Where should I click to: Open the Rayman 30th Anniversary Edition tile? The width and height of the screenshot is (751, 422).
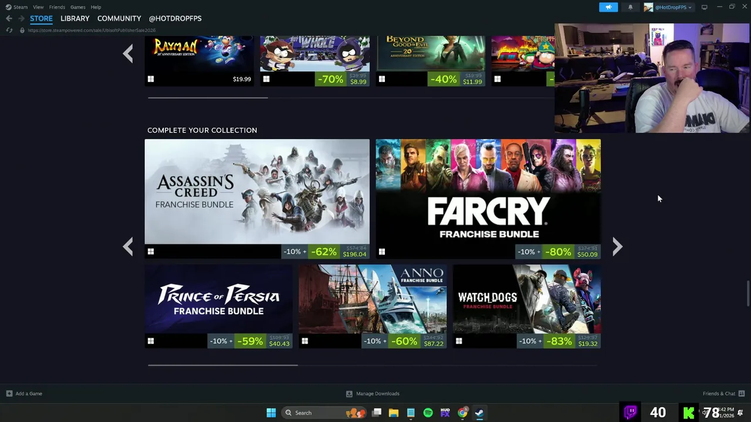tap(199, 61)
